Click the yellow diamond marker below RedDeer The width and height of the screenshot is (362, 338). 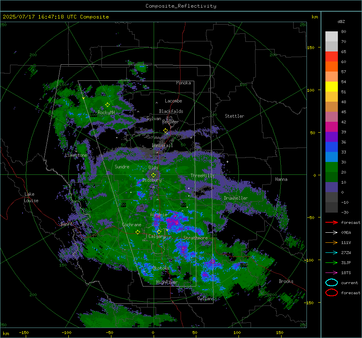(165, 131)
